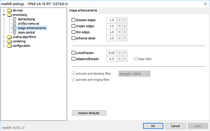Click the Apply button
Screen dimensions: 210x131
point(198,126)
